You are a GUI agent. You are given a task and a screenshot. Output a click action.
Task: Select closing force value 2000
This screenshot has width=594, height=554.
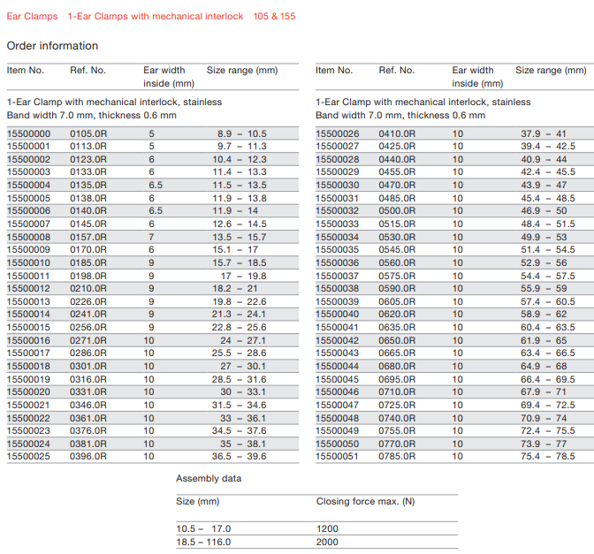[x=327, y=542]
